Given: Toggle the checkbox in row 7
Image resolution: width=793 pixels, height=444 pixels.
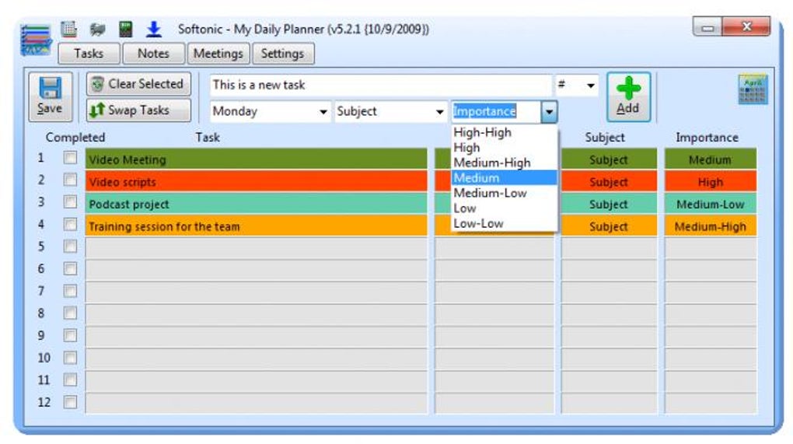Looking at the screenshot, I should click(70, 292).
